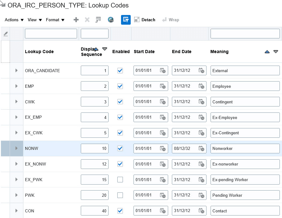Click the Lookup Code filter field
282x218 pixels.
(51, 33)
